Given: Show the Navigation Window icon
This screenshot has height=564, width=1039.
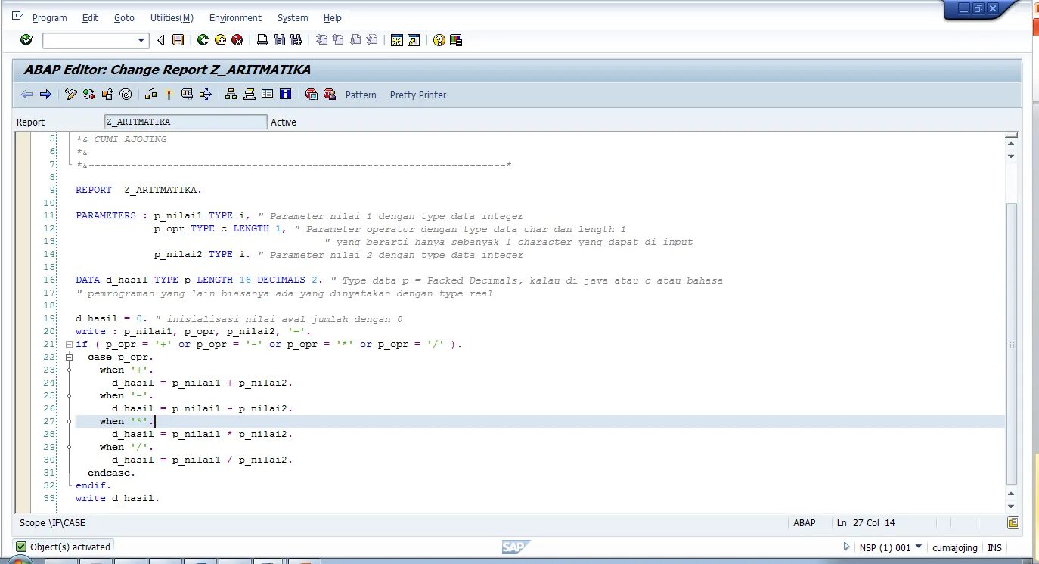Looking at the screenshot, I should point(249,95).
